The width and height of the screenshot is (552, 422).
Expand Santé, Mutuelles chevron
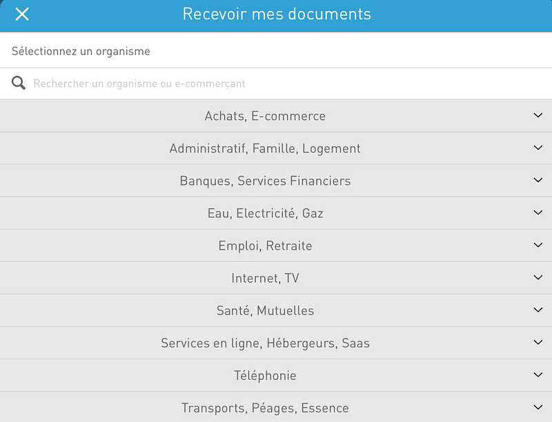click(538, 310)
